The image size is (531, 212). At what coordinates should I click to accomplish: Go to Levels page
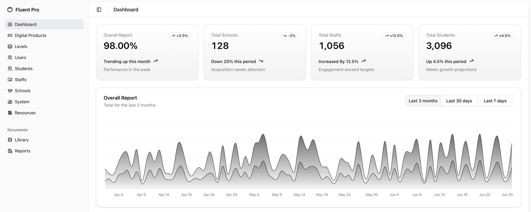(44, 46)
